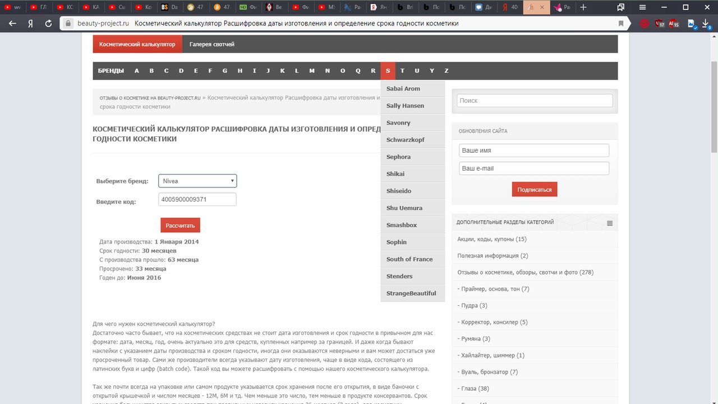Switch to the 'Bri' tab
This screenshot has width=718, height=404.
tap(406, 7)
